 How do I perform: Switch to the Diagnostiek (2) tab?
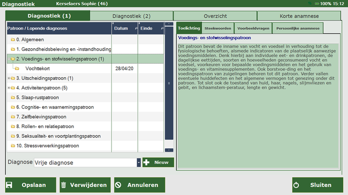(131, 16)
